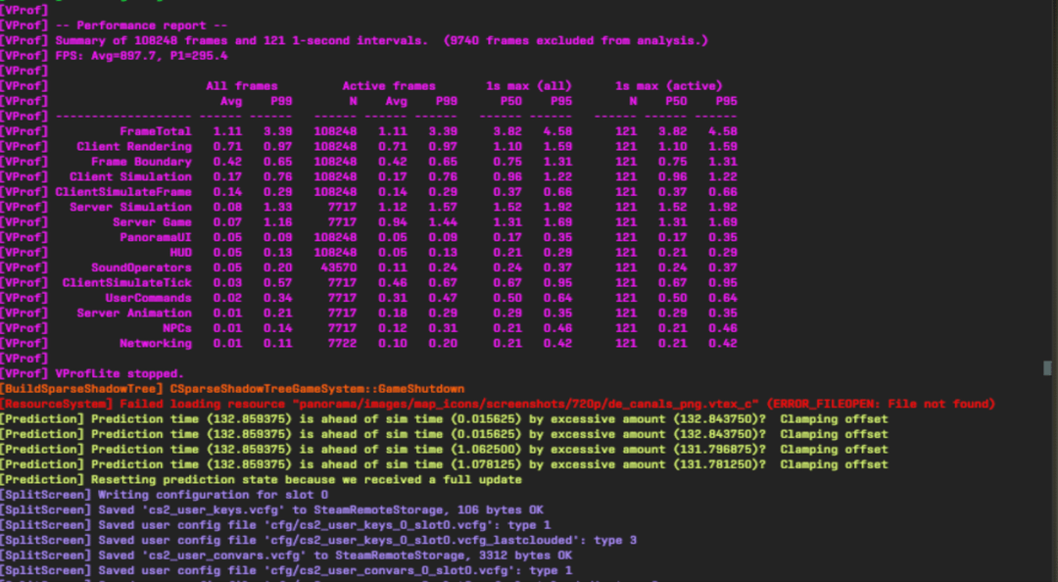Click the "VProfLite stopped." log line
This screenshot has width=1058, height=582.
coord(119,373)
